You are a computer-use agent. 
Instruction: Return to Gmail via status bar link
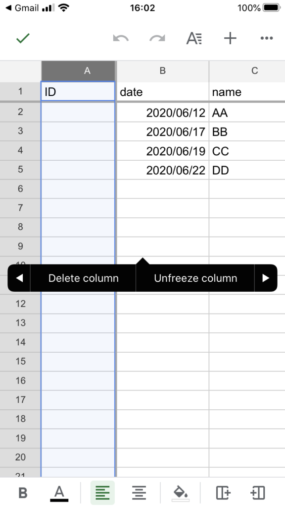(x=22, y=8)
